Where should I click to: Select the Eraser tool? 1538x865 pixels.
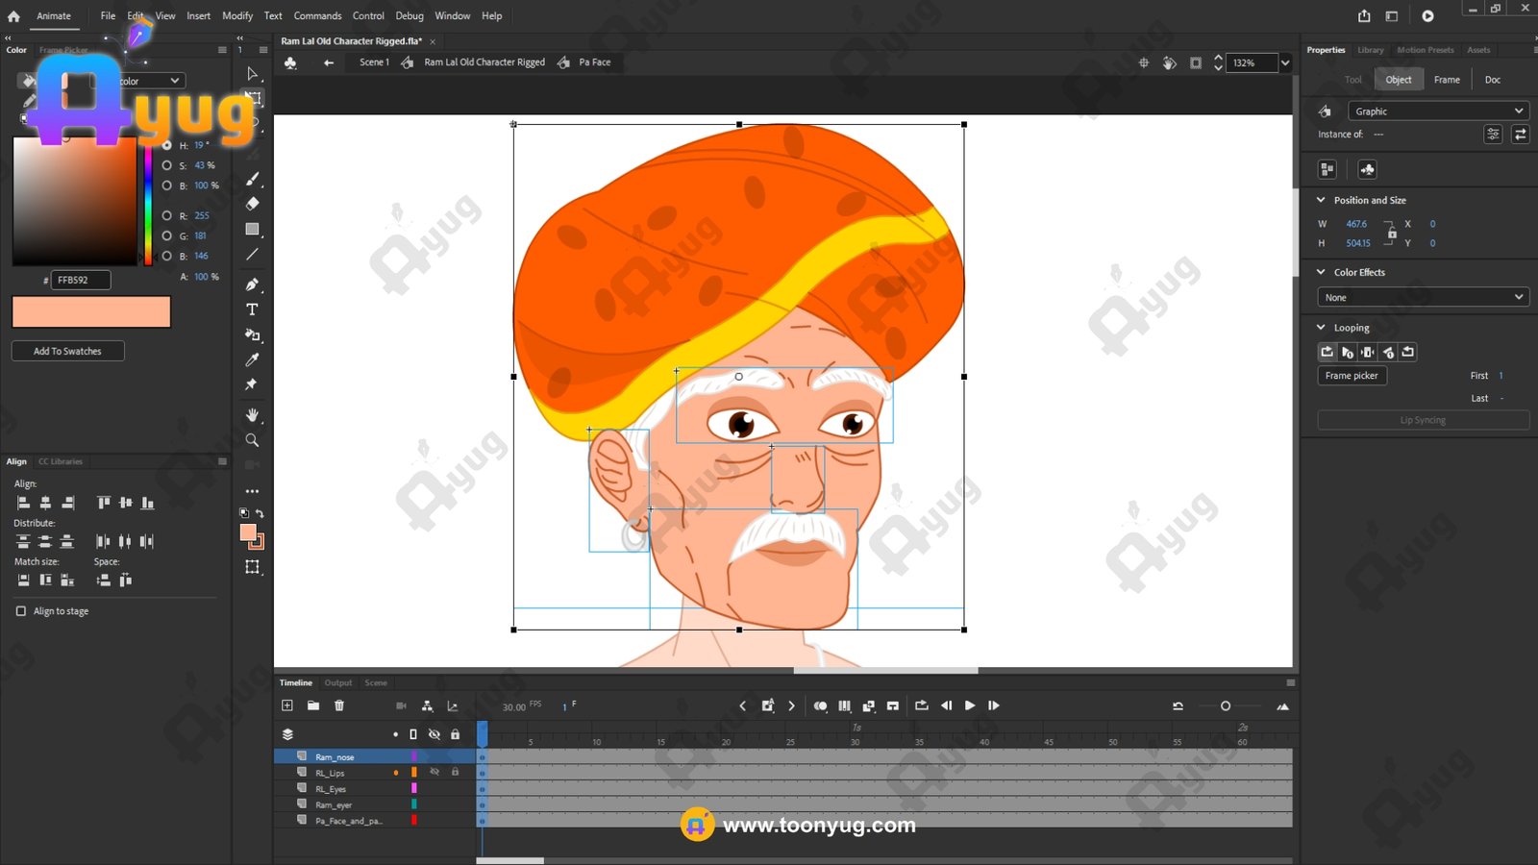pyautogui.click(x=252, y=204)
